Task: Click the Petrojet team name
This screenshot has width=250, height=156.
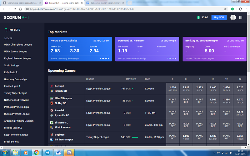Action: (59, 86)
